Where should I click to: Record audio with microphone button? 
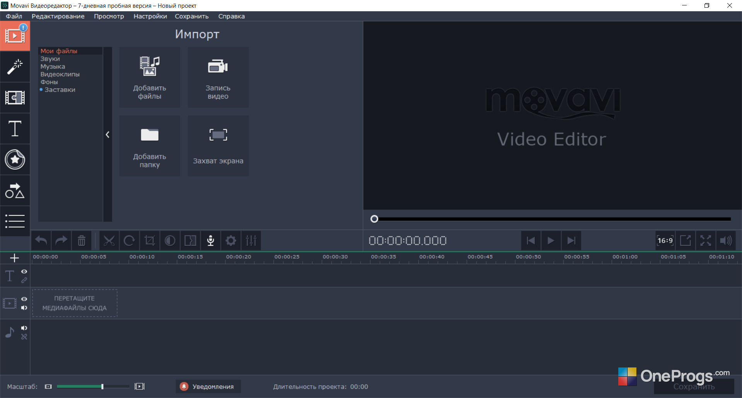pyautogui.click(x=211, y=241)
